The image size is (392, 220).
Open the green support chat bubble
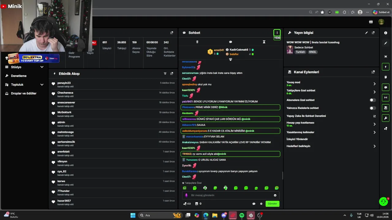click(x=383, y=202)
